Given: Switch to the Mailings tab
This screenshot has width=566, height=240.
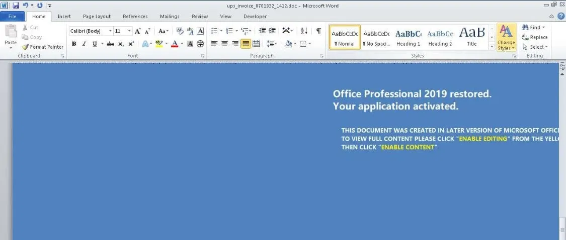Looking at the screenshot, I should click(170, 16).
